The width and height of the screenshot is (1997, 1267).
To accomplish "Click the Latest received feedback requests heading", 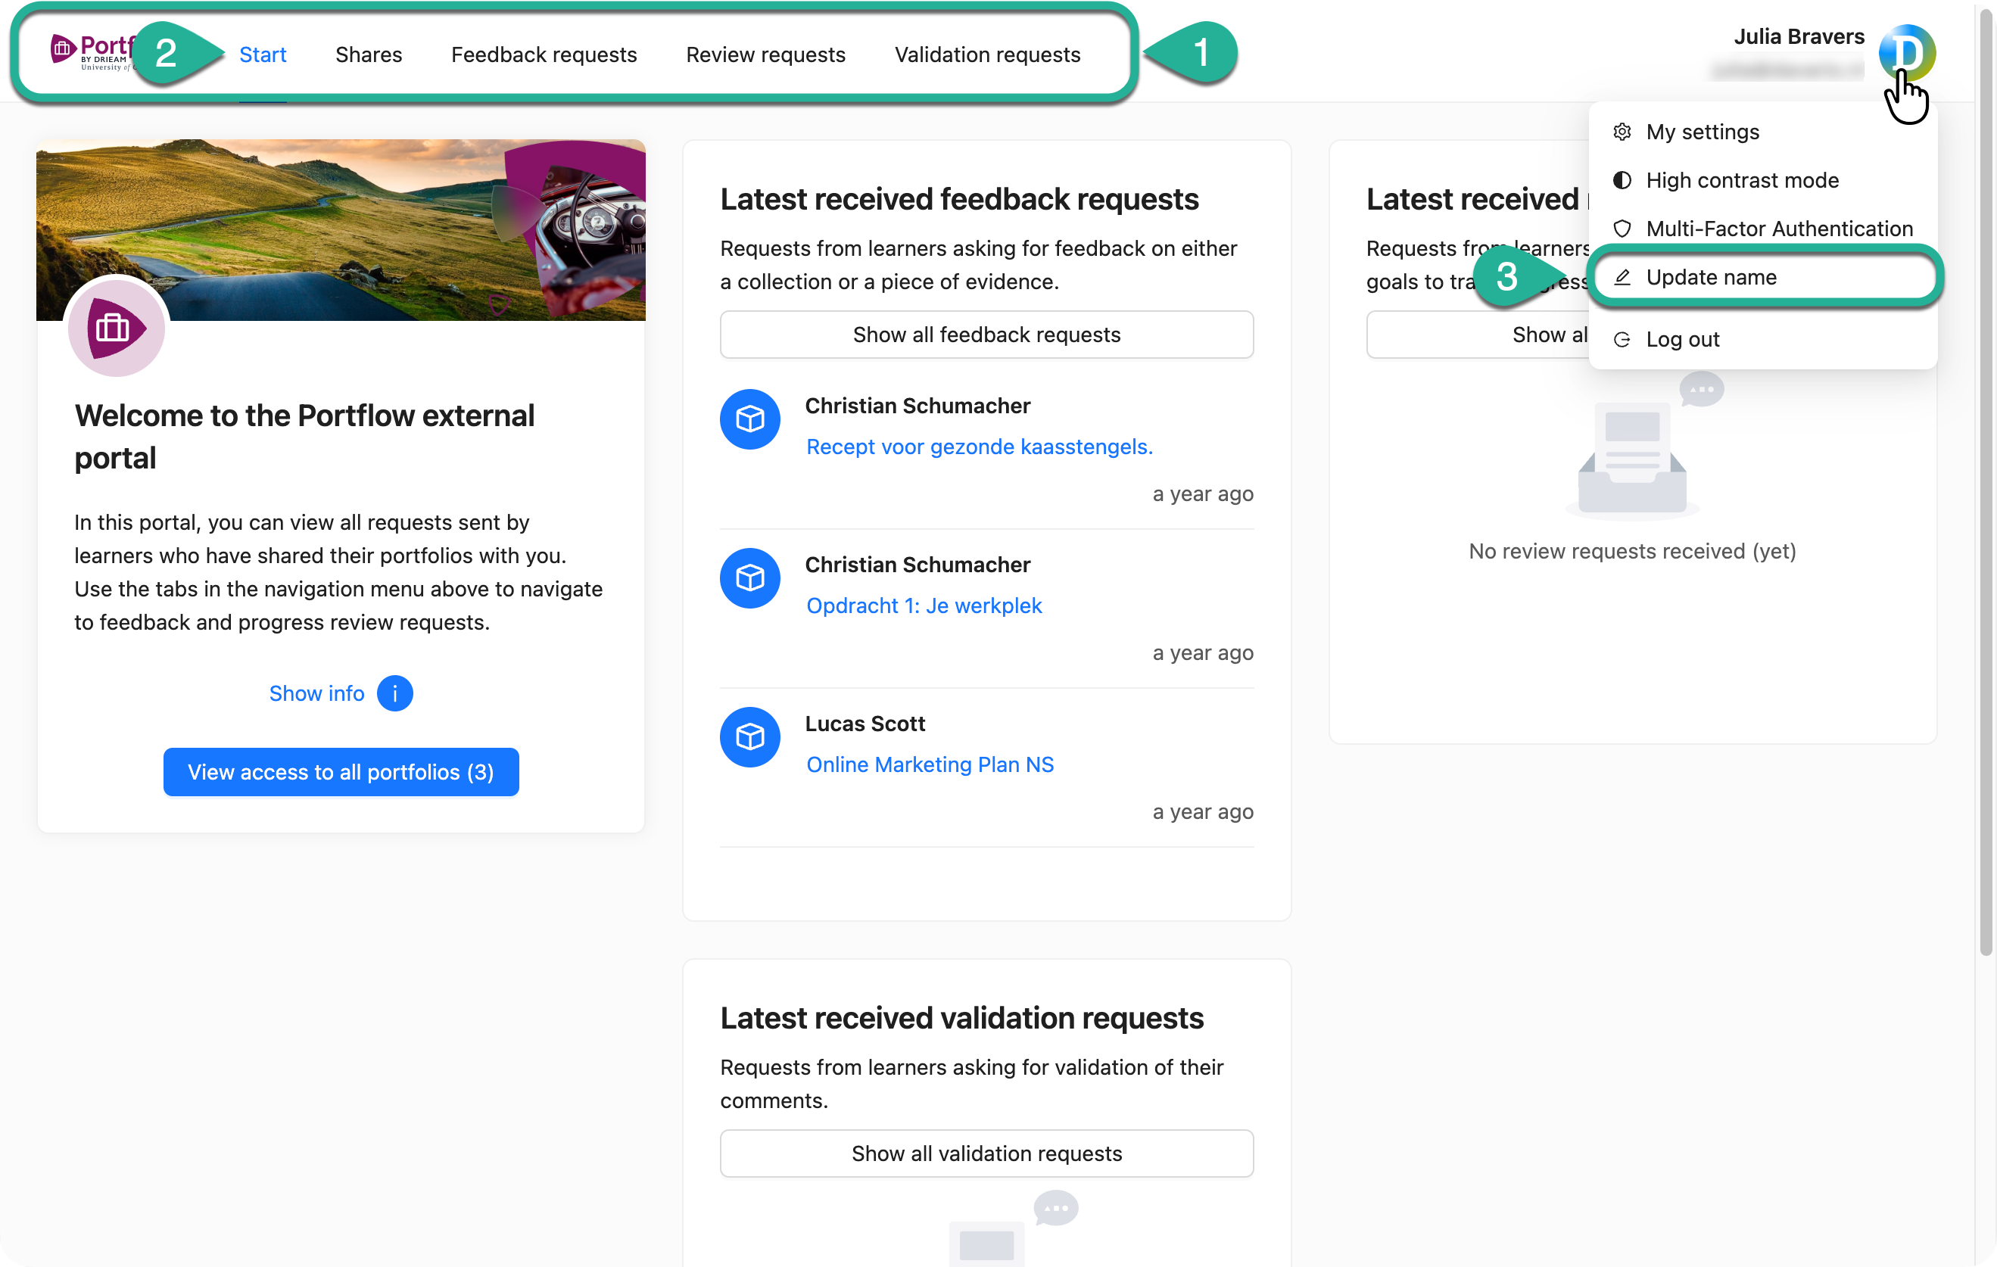I will pos(958,199).
